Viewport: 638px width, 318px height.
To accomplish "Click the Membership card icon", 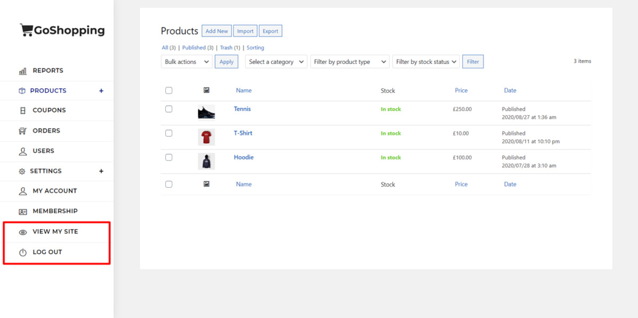I will pos(23,212).
